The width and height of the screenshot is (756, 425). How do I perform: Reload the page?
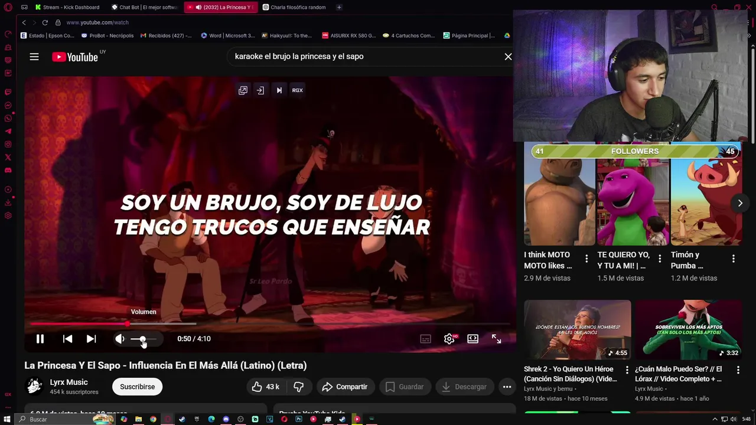[45, 22]
